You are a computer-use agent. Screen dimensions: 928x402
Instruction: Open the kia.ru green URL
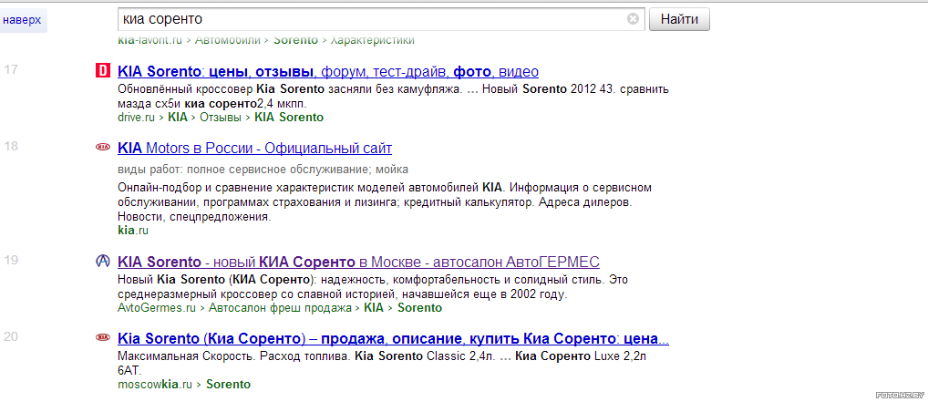[132, 231]
